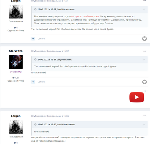Click the red 'вы просто слабые игроки' text

click(85, 17)
